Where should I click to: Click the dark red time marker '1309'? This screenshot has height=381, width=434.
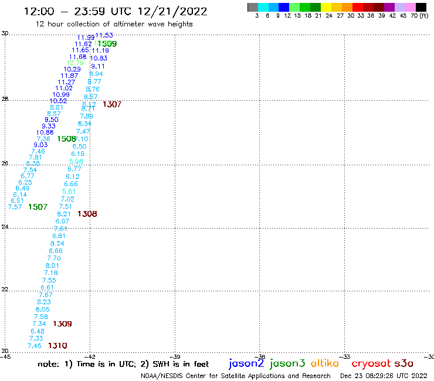click(x=62, y=324)
